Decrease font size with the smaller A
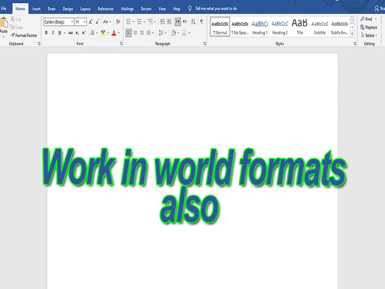Viewport: 385px width, 289px height. pos(97,22)
